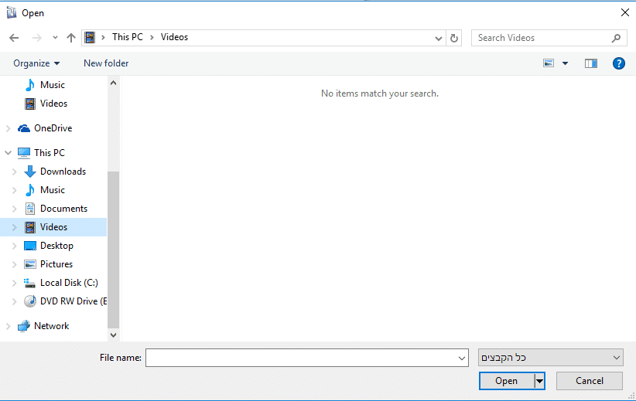
Task: Select OneDrive in the navigation pane
Action: pos(53,128)
